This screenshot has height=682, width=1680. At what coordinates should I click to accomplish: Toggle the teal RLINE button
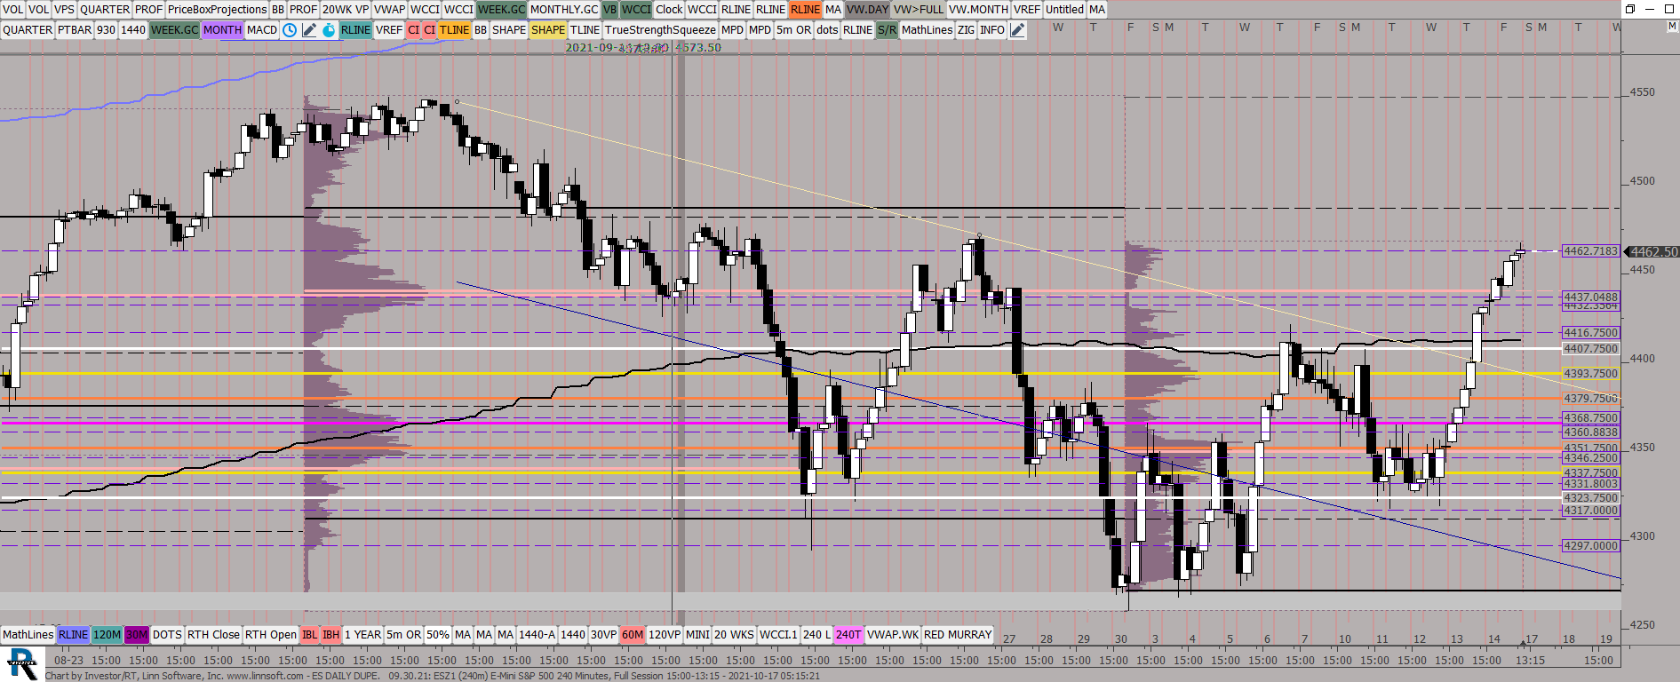click(355, 30)
